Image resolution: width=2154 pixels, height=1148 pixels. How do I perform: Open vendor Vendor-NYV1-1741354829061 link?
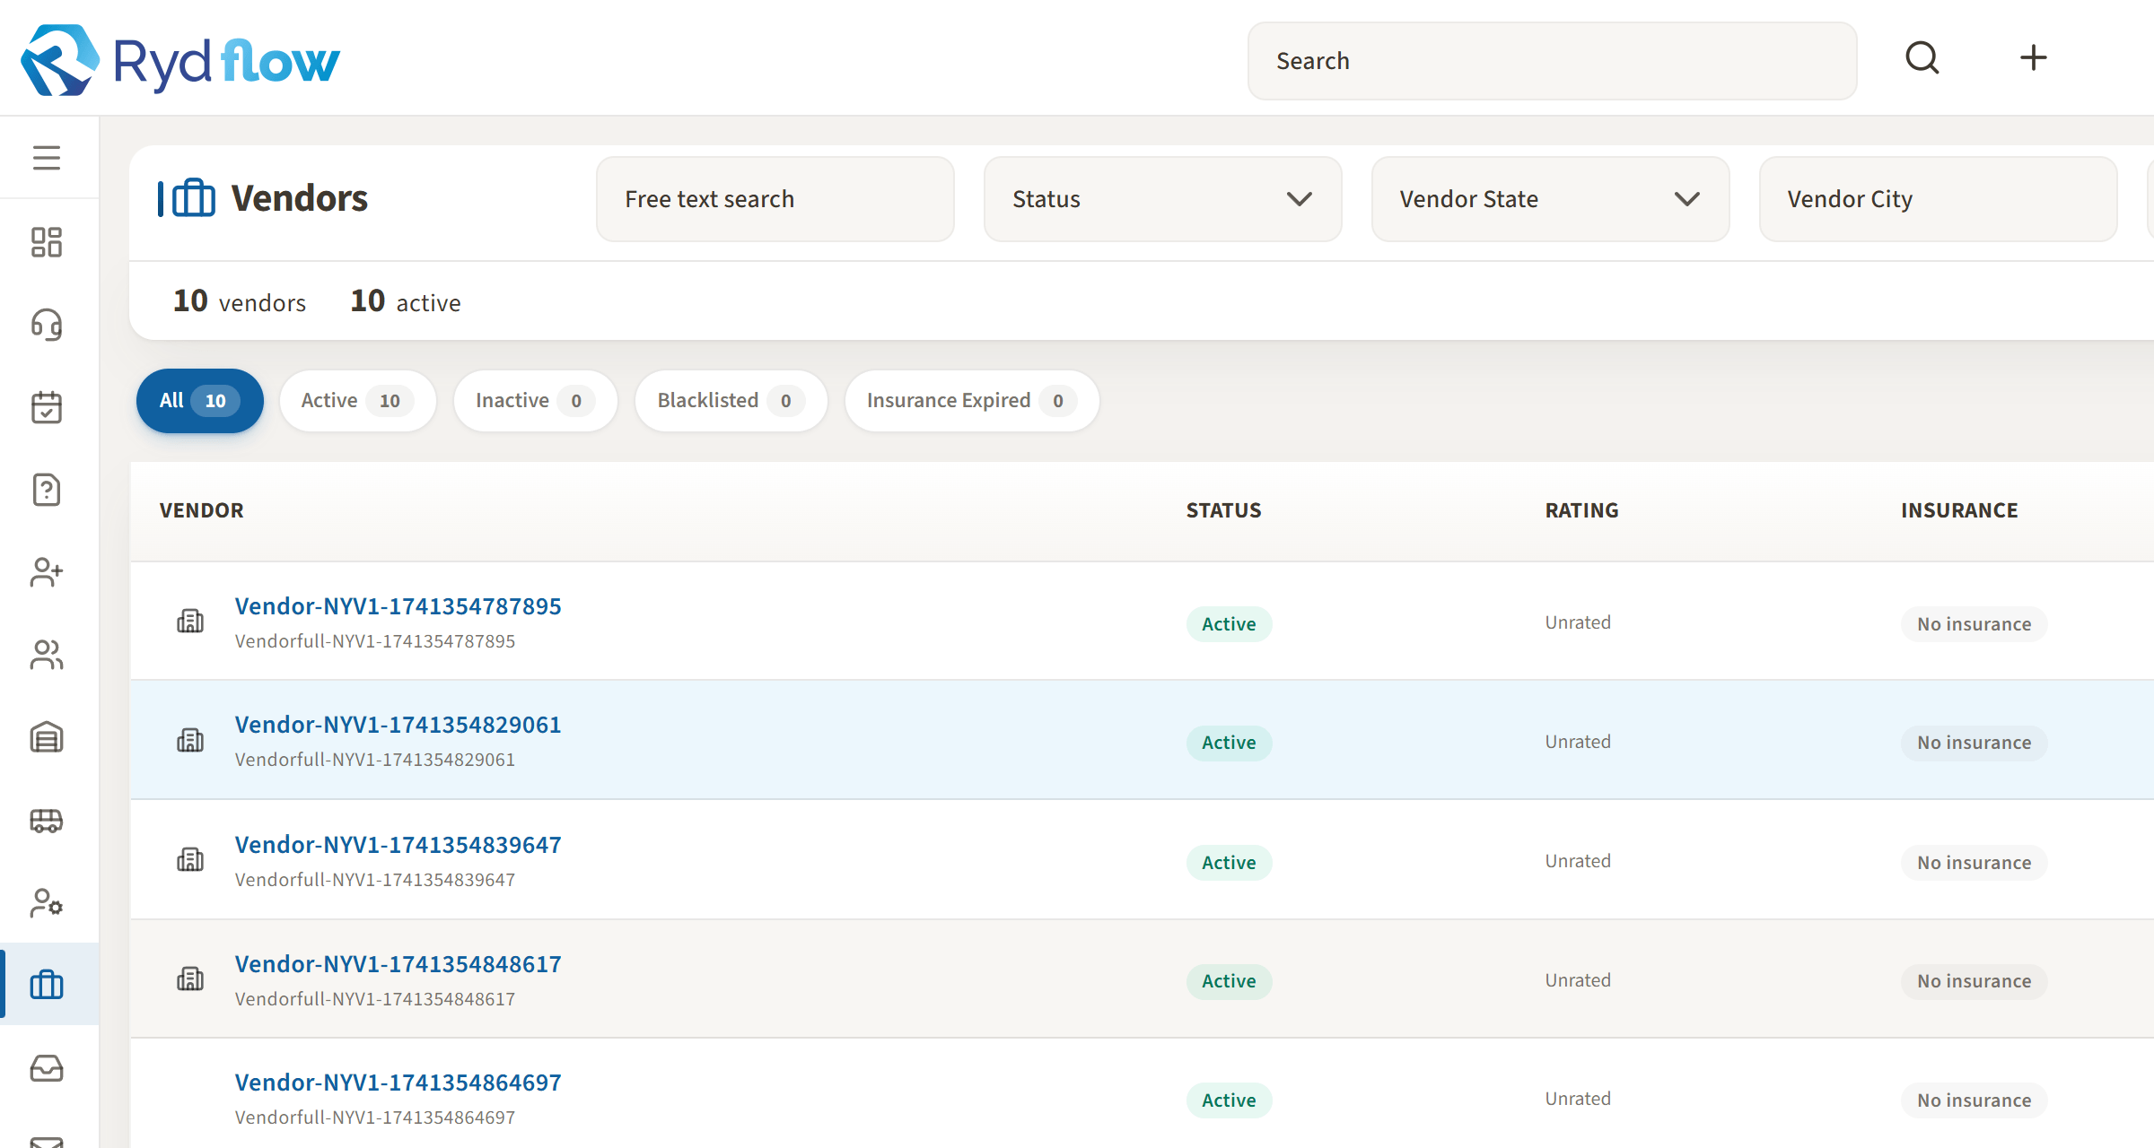[398, 725]
